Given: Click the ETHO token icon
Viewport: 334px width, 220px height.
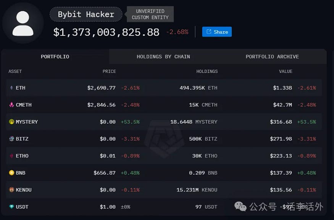Looking at the screenshot, I should (11, 156).
